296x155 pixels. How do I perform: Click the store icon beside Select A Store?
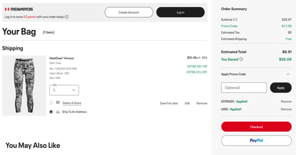(58, 103)
